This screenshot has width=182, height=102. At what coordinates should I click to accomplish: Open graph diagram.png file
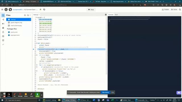point(16,23)
